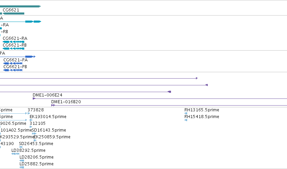The width and height of the screenshot is (287, 169).
Task: Click the RH13165.5prime arrow glyph
Action: click(x=186, y=114)
